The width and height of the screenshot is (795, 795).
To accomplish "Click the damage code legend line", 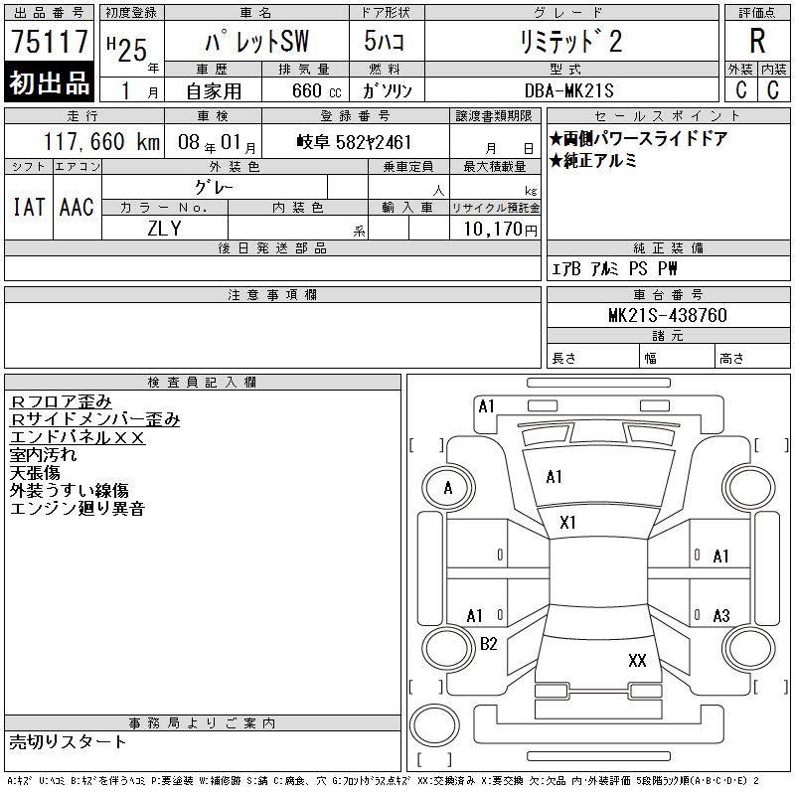I will [x=384, y=781].
